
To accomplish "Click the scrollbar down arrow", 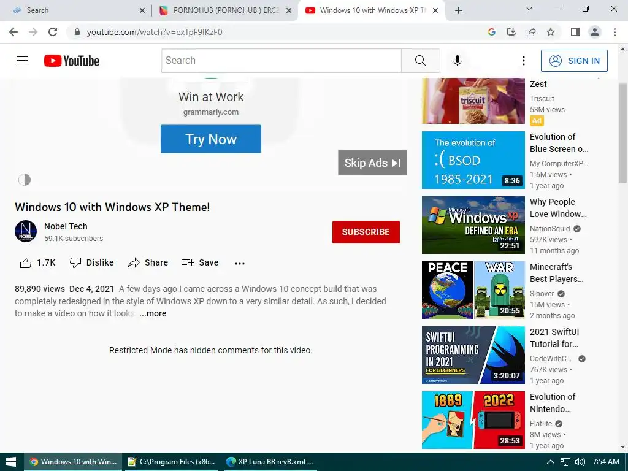I will 623,447.
